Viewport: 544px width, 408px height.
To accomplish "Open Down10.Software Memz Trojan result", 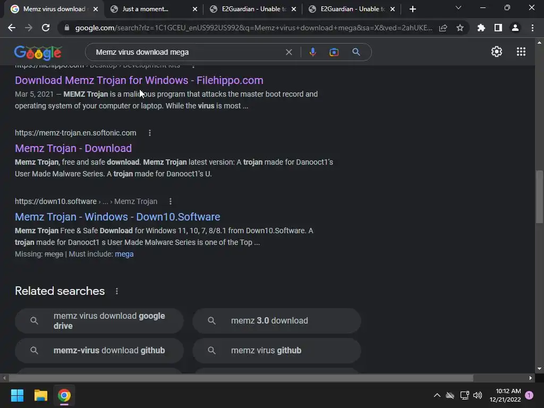I will click(117, 217).
